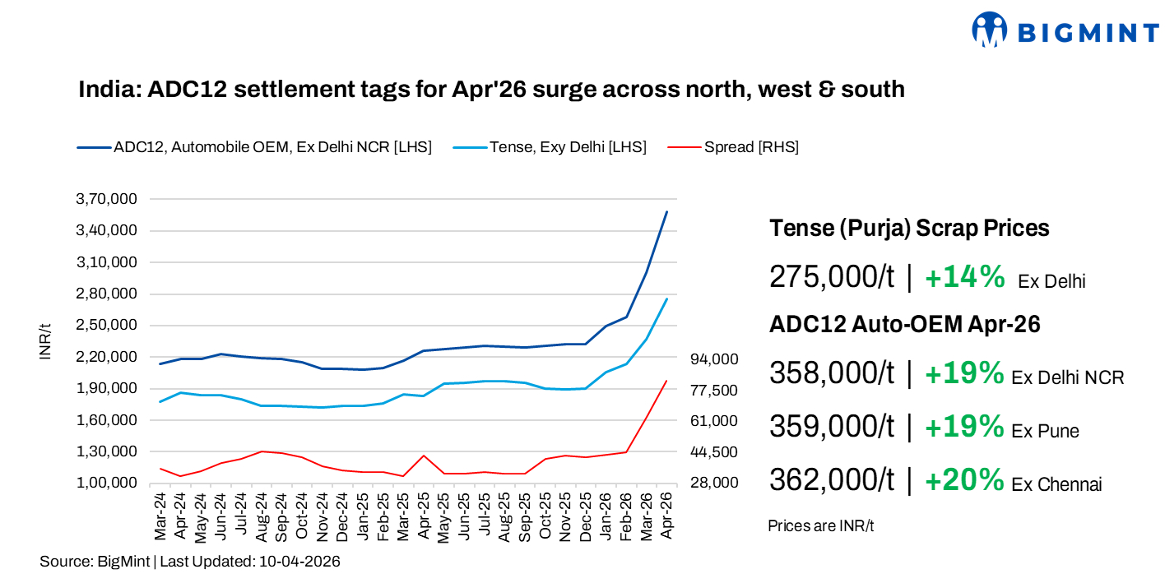Click the BIGMINT logo icon
This screenshot has width=1165, height=583.
coord(990,29)
